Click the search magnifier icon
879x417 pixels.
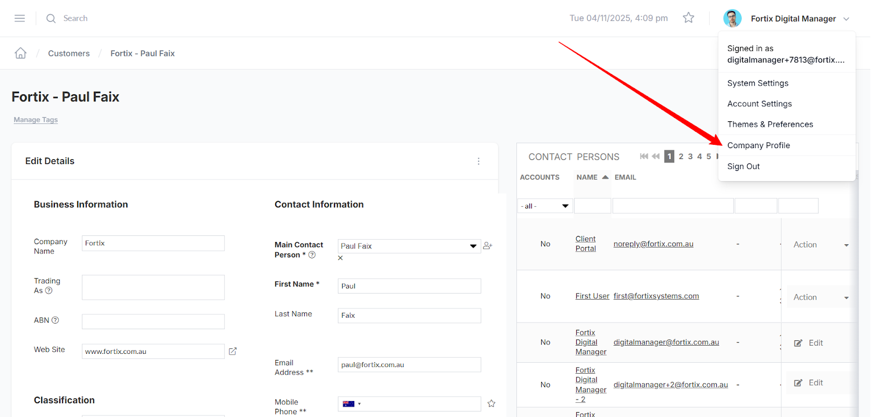coord(51,19)
